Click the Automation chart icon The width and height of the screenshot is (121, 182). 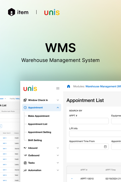[25, 170]
